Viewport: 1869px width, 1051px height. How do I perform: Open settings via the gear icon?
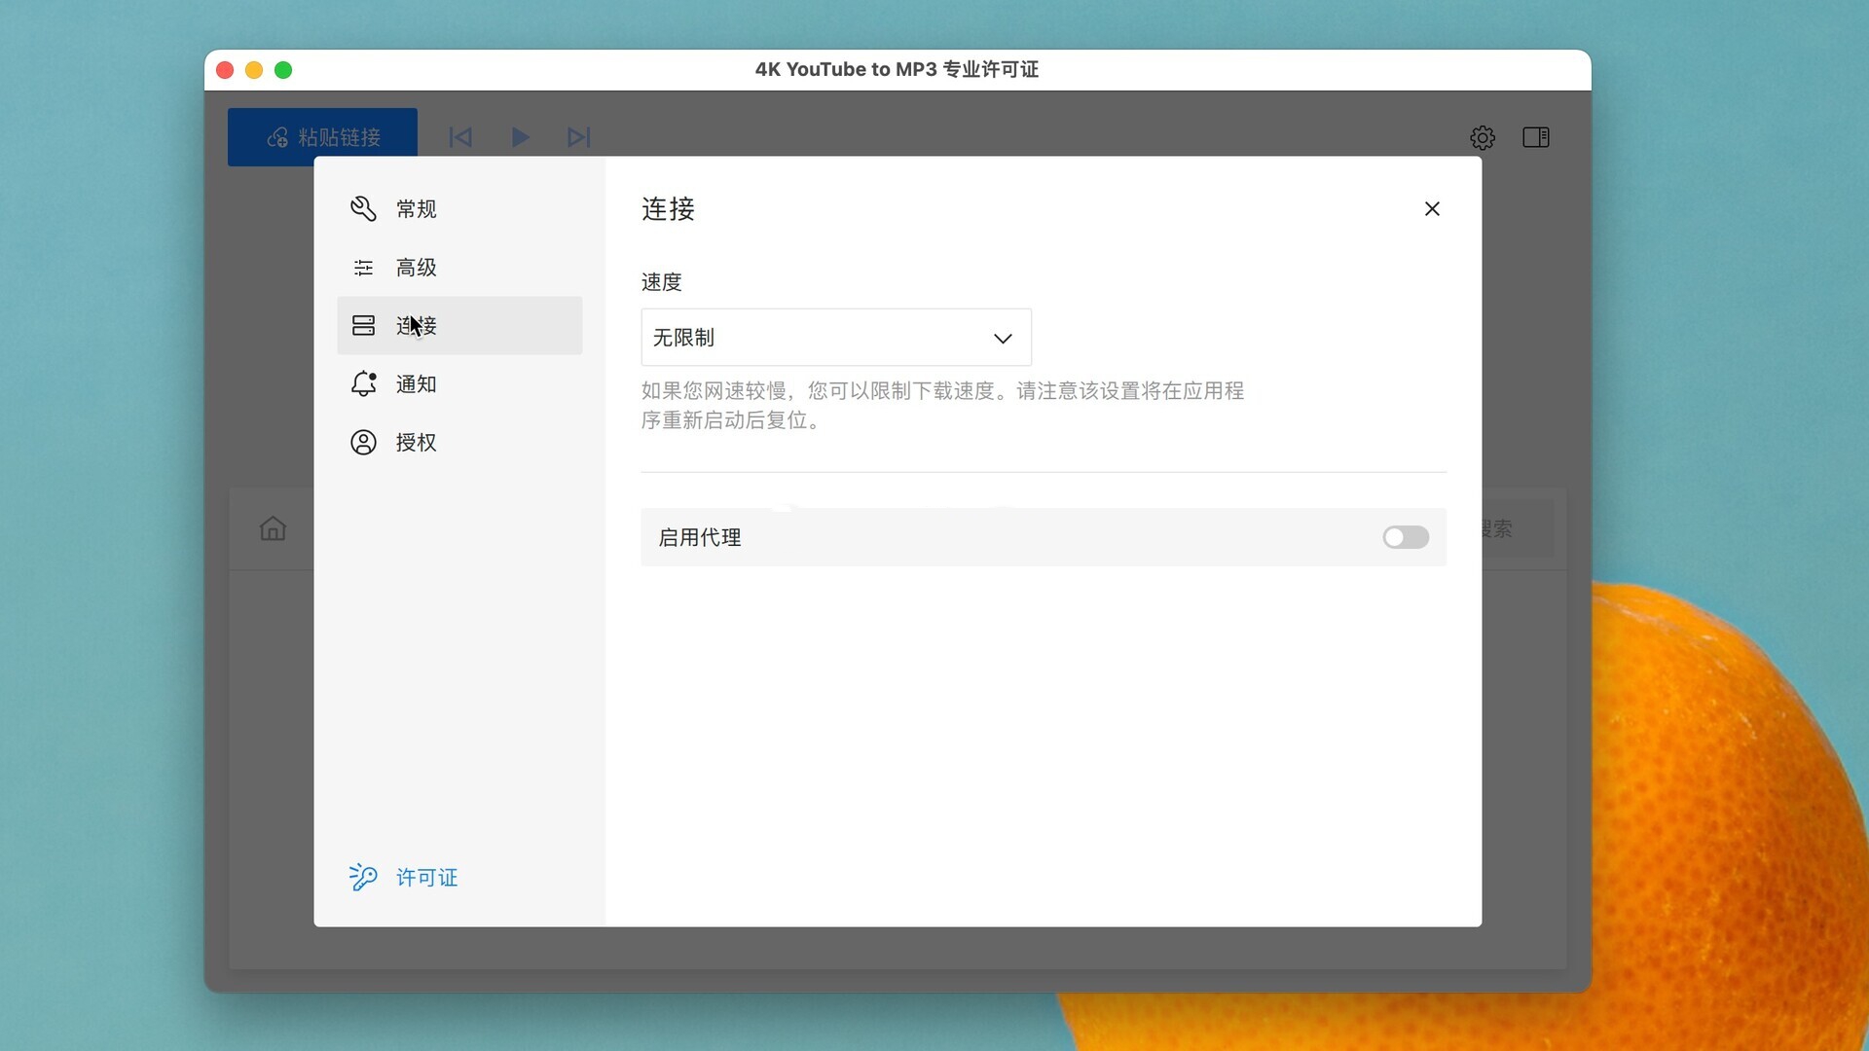(x=1483, y=138)
